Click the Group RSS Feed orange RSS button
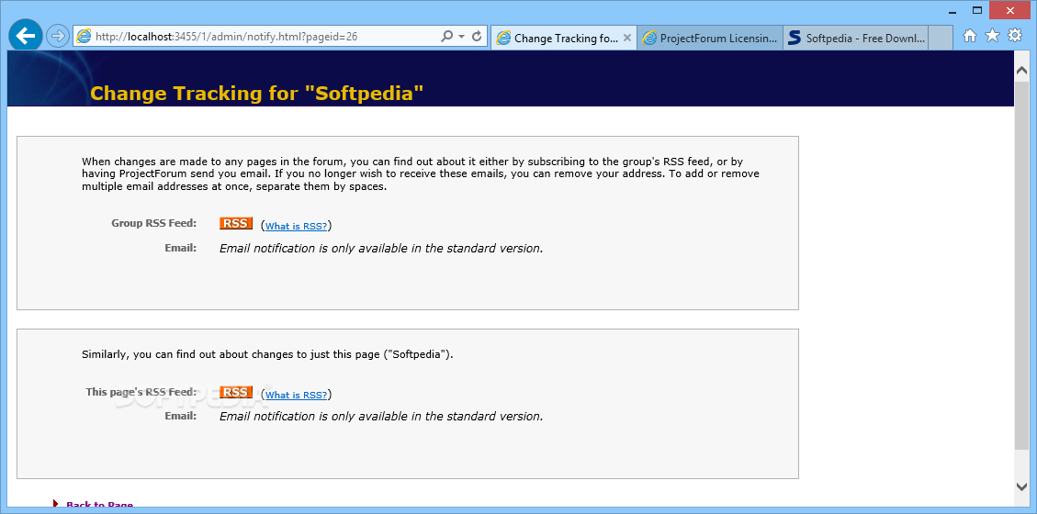 [235, 223]
